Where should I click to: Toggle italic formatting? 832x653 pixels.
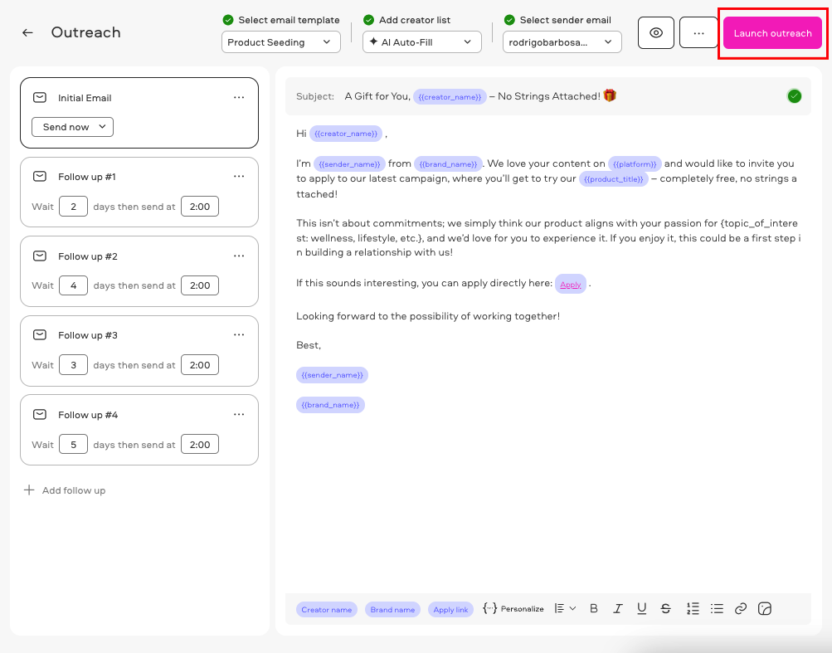pos(618,608)
